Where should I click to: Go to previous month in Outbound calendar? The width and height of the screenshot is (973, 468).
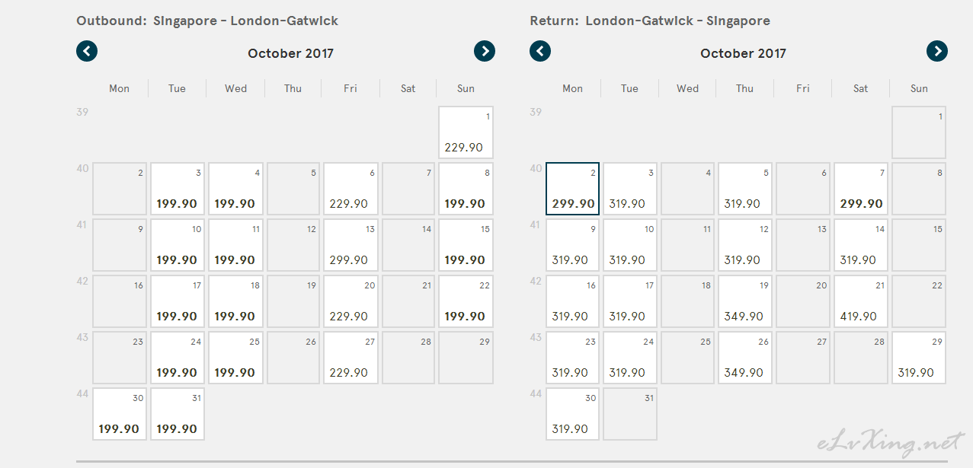87,51
